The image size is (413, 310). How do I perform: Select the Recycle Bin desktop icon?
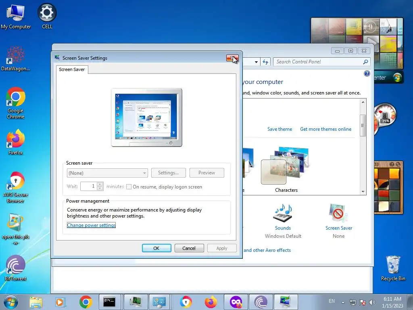393,268
